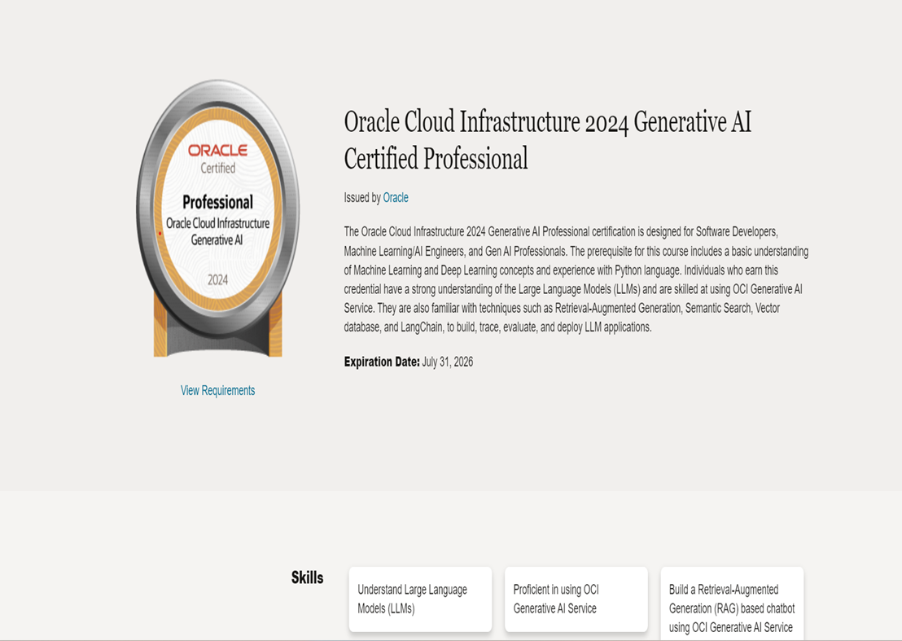Click the small red dot on the badge
This screenshot has width=902, height=641.
tap(160, 234)
